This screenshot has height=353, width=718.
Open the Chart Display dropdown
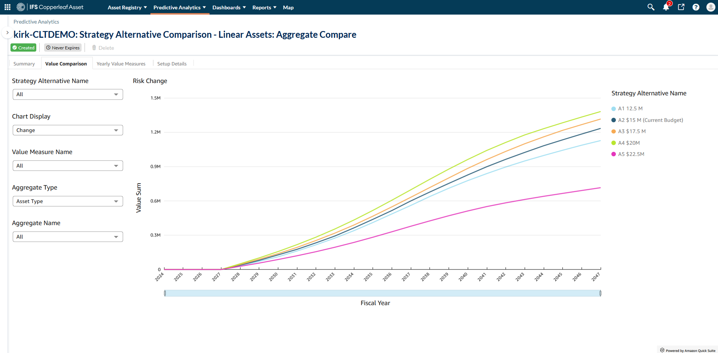tap(68, 130)
